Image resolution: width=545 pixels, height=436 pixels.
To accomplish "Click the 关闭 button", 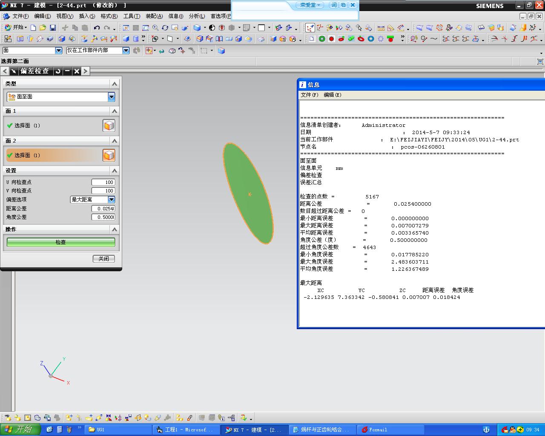I will tap(104, 259).
